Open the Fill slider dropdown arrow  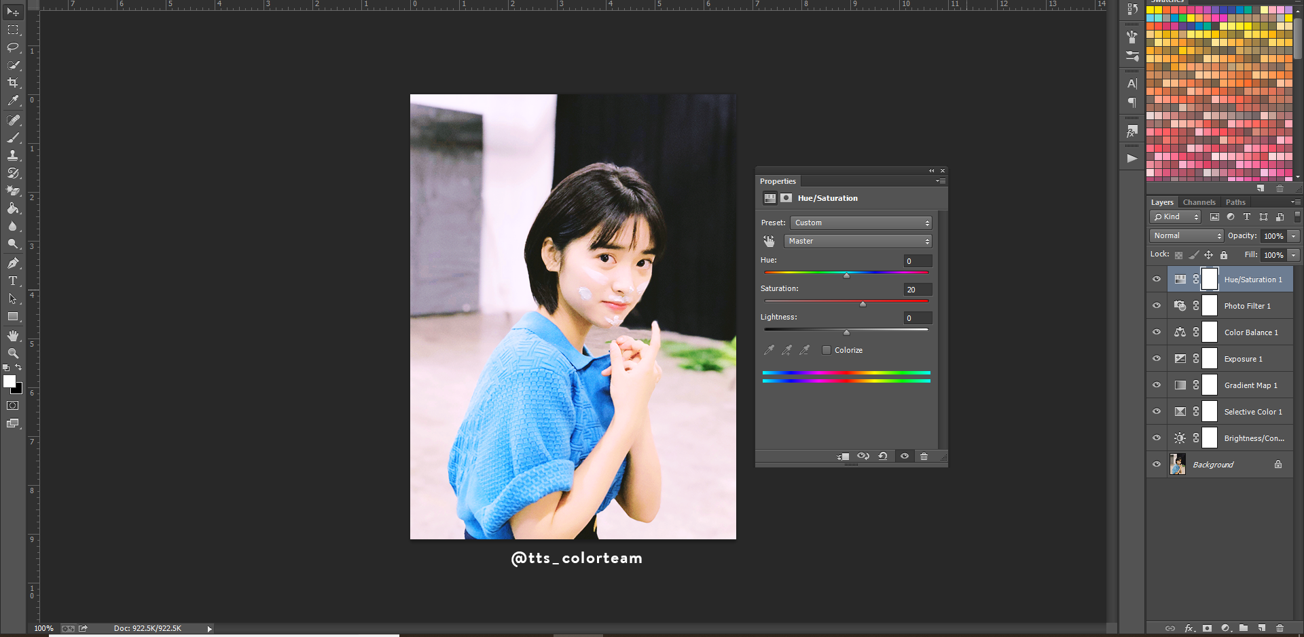[1294, 255]
